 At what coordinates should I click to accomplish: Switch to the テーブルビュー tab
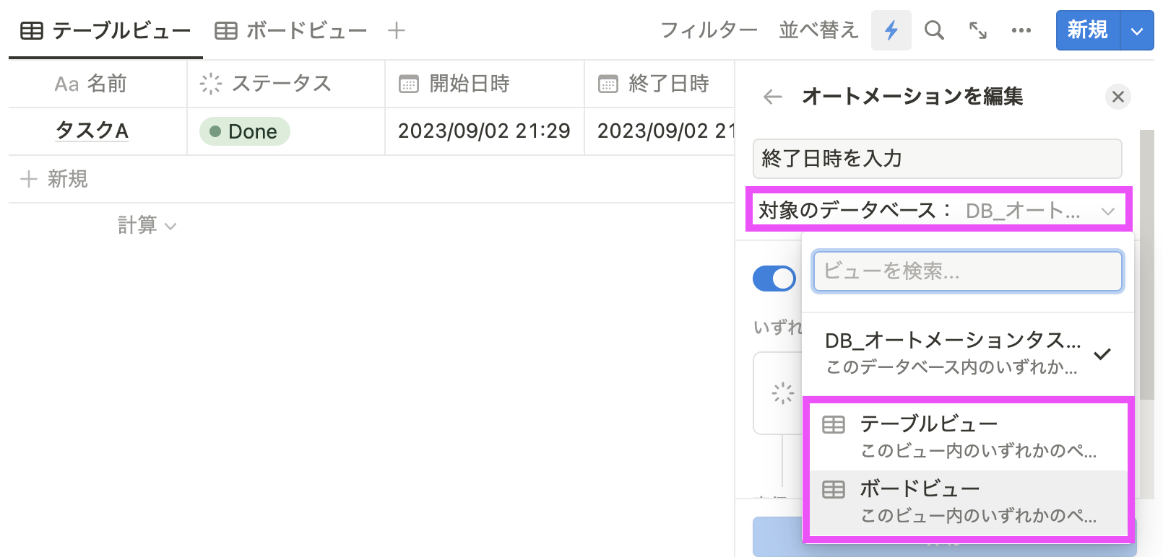(x=105, y=30)
